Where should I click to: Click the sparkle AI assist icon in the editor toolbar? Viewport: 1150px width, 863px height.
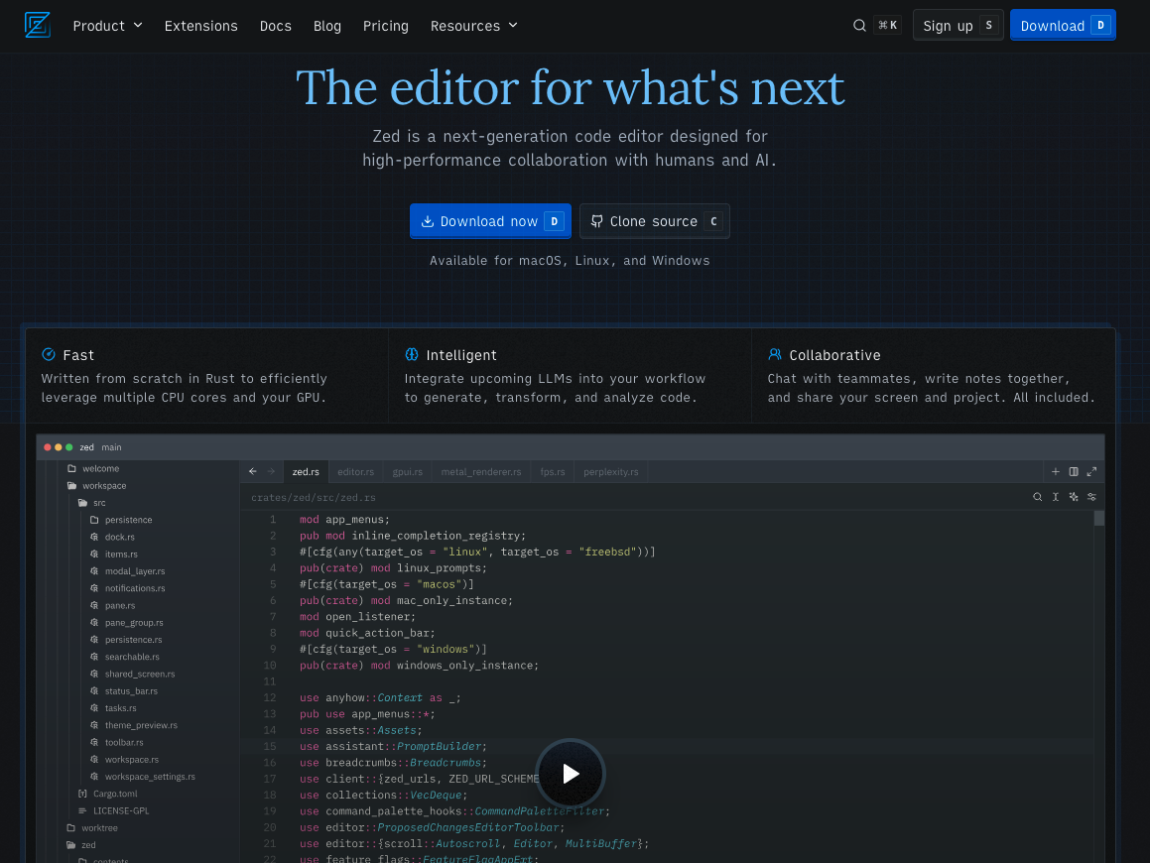click(x=1074, y=496)
